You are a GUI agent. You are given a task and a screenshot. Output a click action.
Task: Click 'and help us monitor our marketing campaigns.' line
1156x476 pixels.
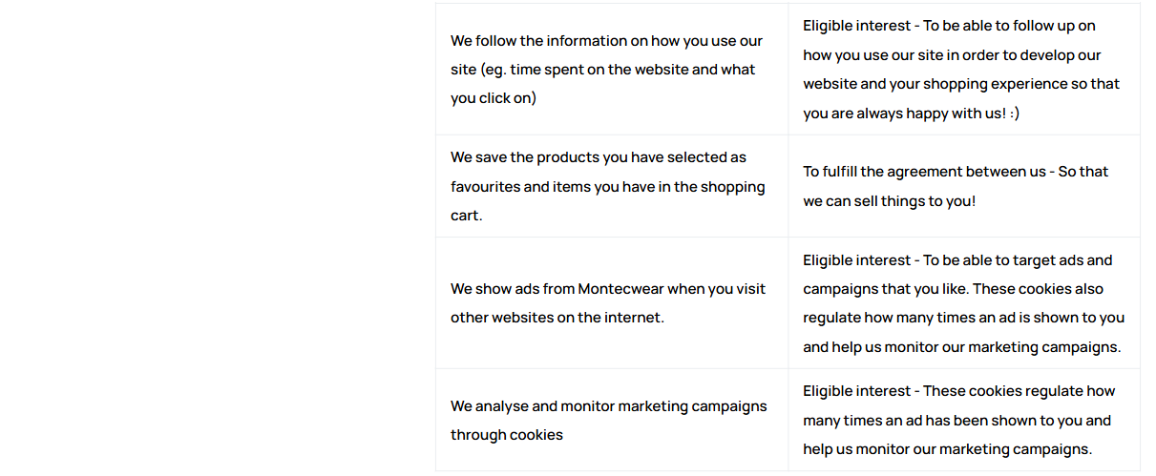pyautogui.click(x=961, y=347)
